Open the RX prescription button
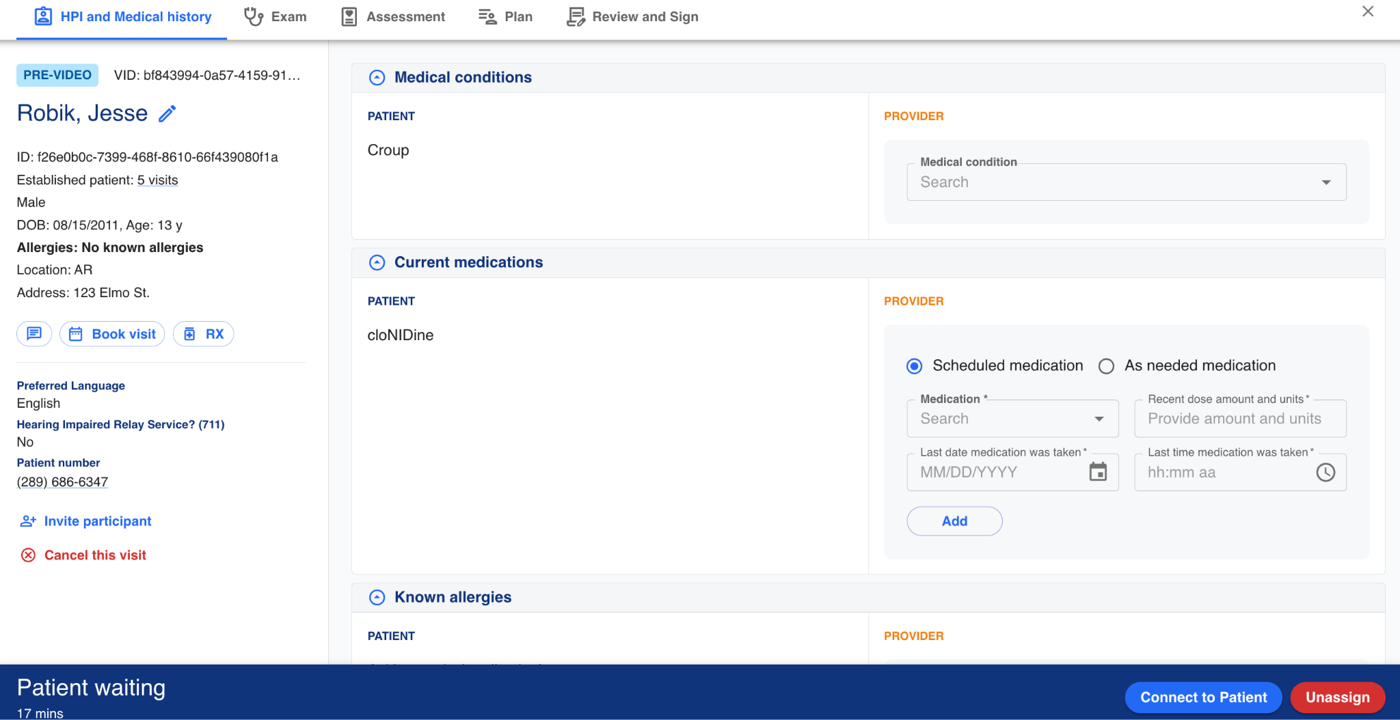The width and height of the screenshot is (1400, 720). click(x=204, y=334)
